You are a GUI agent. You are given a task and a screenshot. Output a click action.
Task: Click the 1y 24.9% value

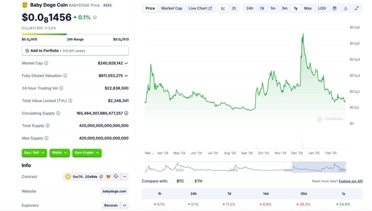click(343, 204)
